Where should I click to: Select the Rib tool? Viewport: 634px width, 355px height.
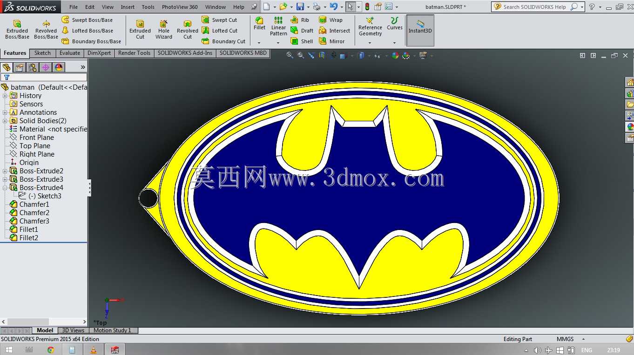pos(300,20)
